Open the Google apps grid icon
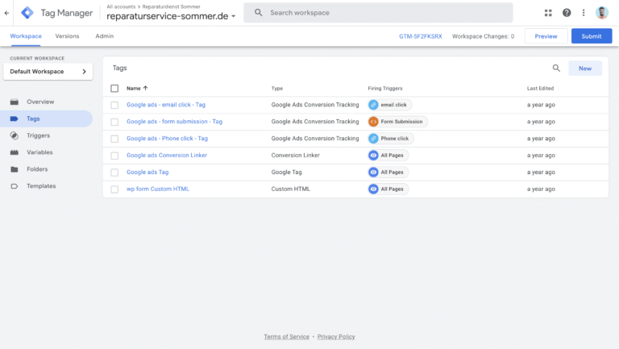Viewport: 619px width, 349px height. 548,13
